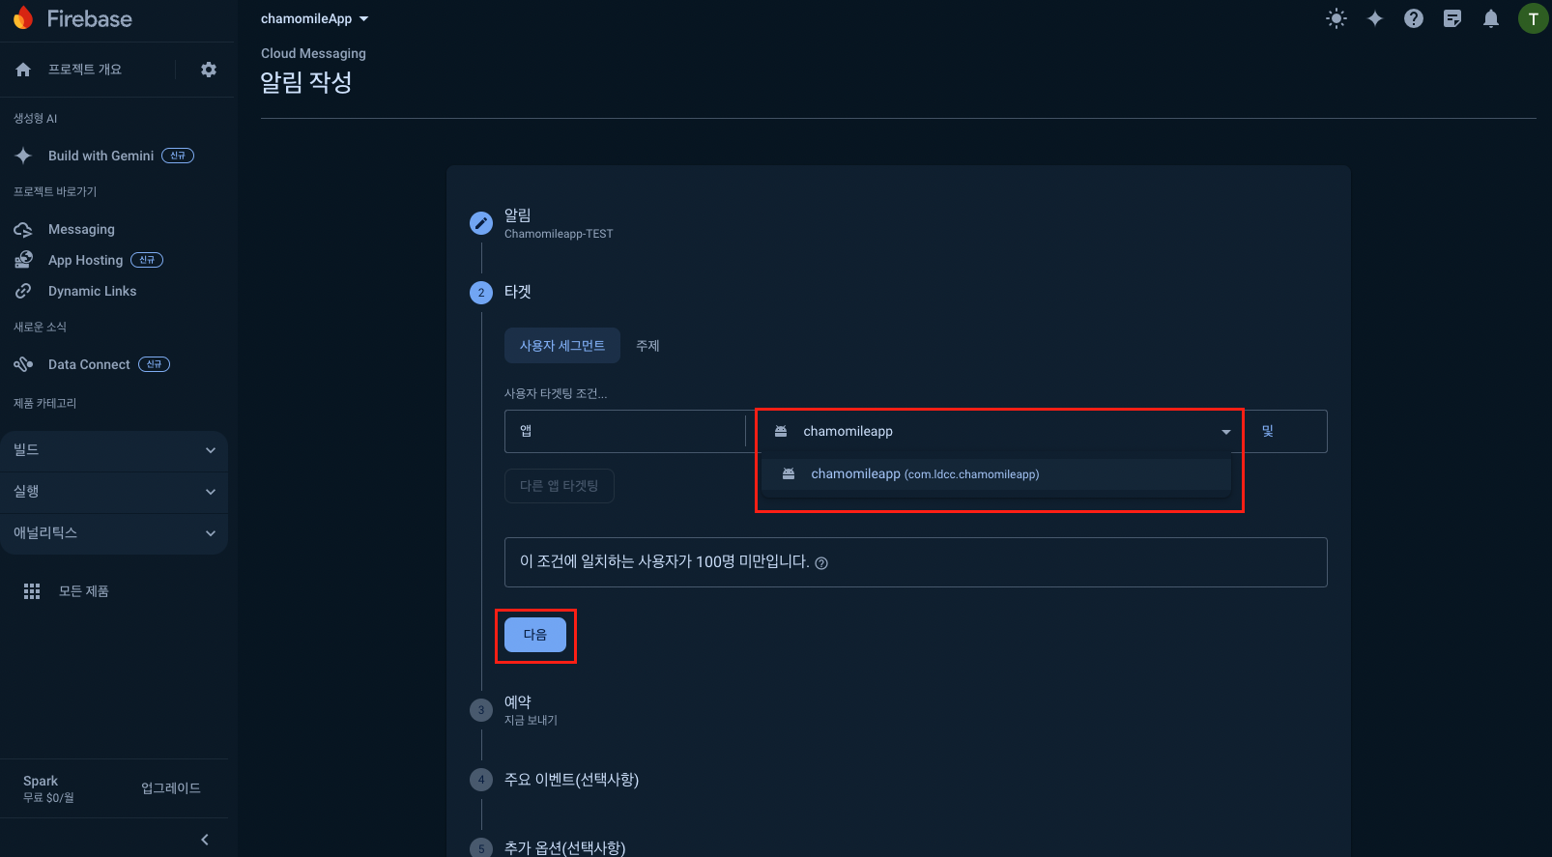Collapse the sidebar with the chevron arrow

pyautogui.click(x=205, y=839)
